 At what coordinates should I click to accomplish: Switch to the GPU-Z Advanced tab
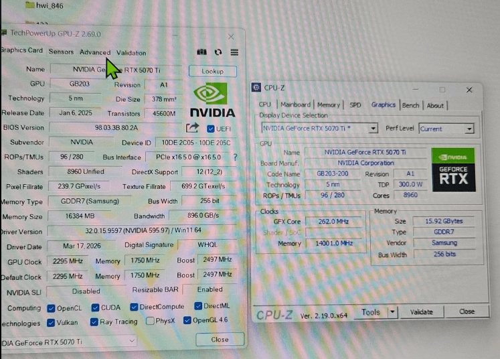[95, 52]
